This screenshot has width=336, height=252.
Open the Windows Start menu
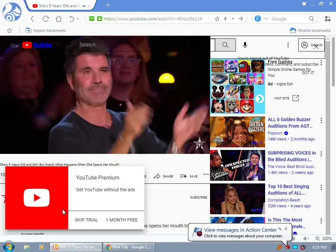(x=9, y=246)
